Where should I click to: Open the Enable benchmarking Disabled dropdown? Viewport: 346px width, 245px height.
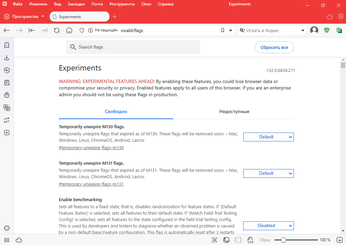click(268, 226)
